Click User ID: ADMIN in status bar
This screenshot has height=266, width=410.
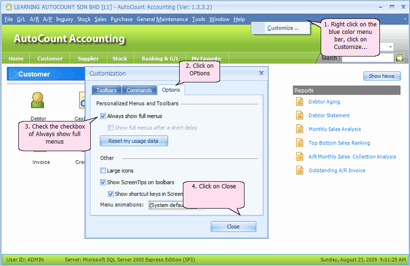click(x=25, y=260)
